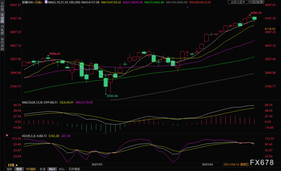Choose the 标准 template tab
This screenshot has height=171, width=281.
point(42,169)
